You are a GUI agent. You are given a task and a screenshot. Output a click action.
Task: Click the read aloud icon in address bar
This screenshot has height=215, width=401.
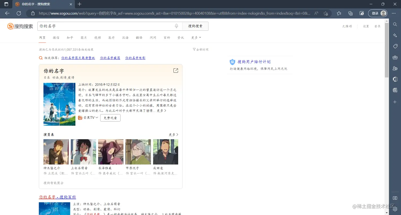click(316, 13)
